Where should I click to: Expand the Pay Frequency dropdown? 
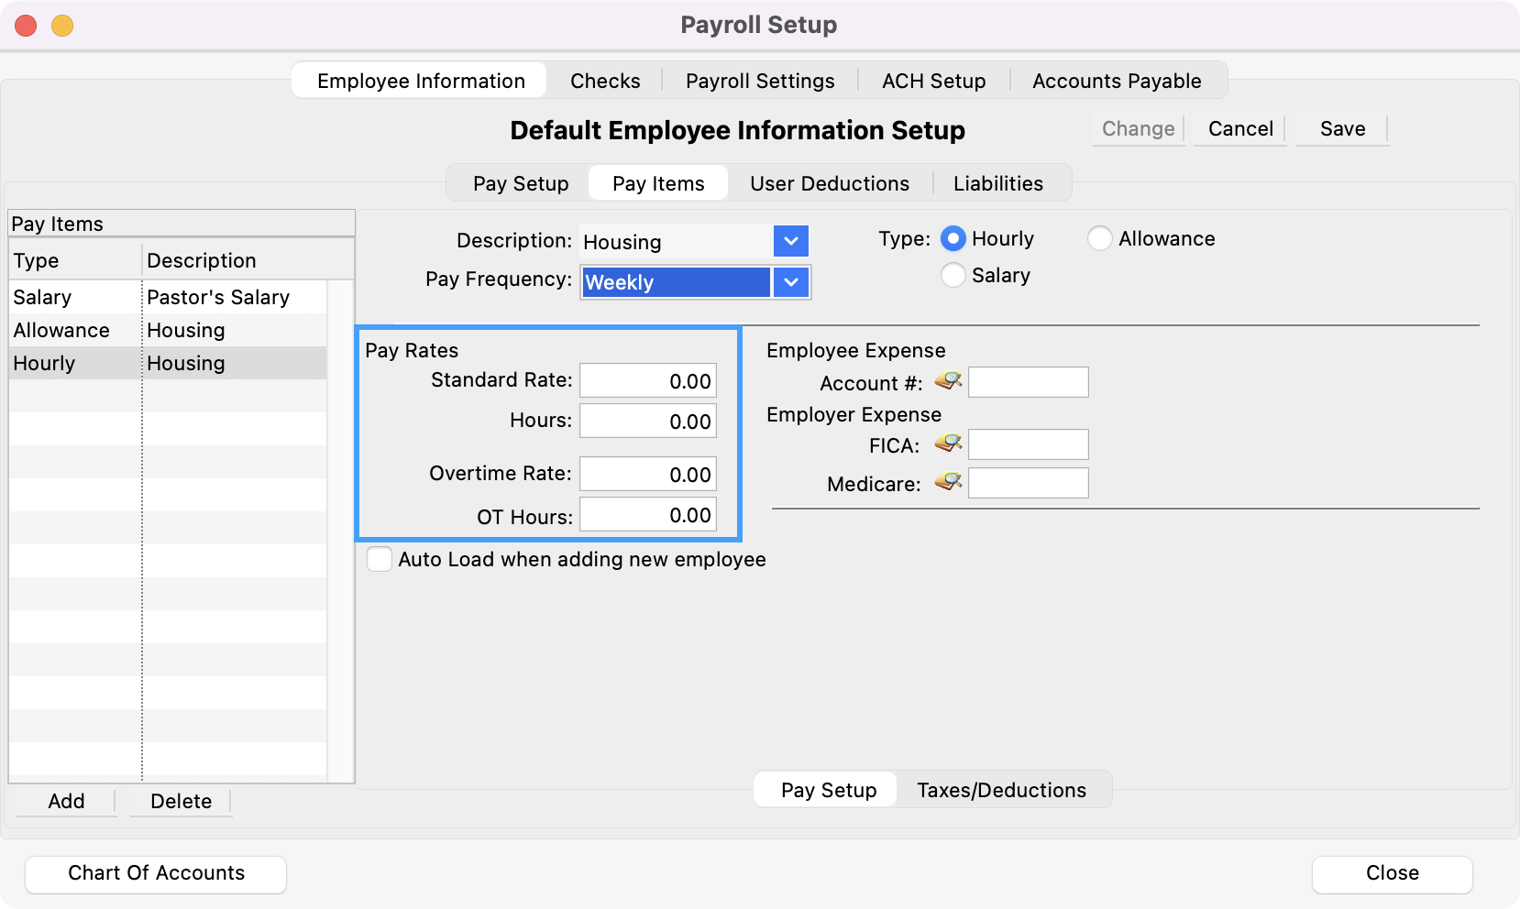790,282
